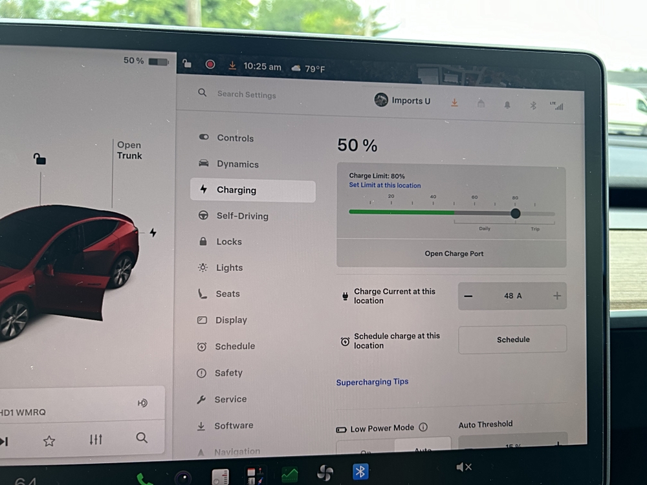The height and width of the screenshot is (485, 647).
Task: Open Self-Driving settings
Action: coord(233,216)
